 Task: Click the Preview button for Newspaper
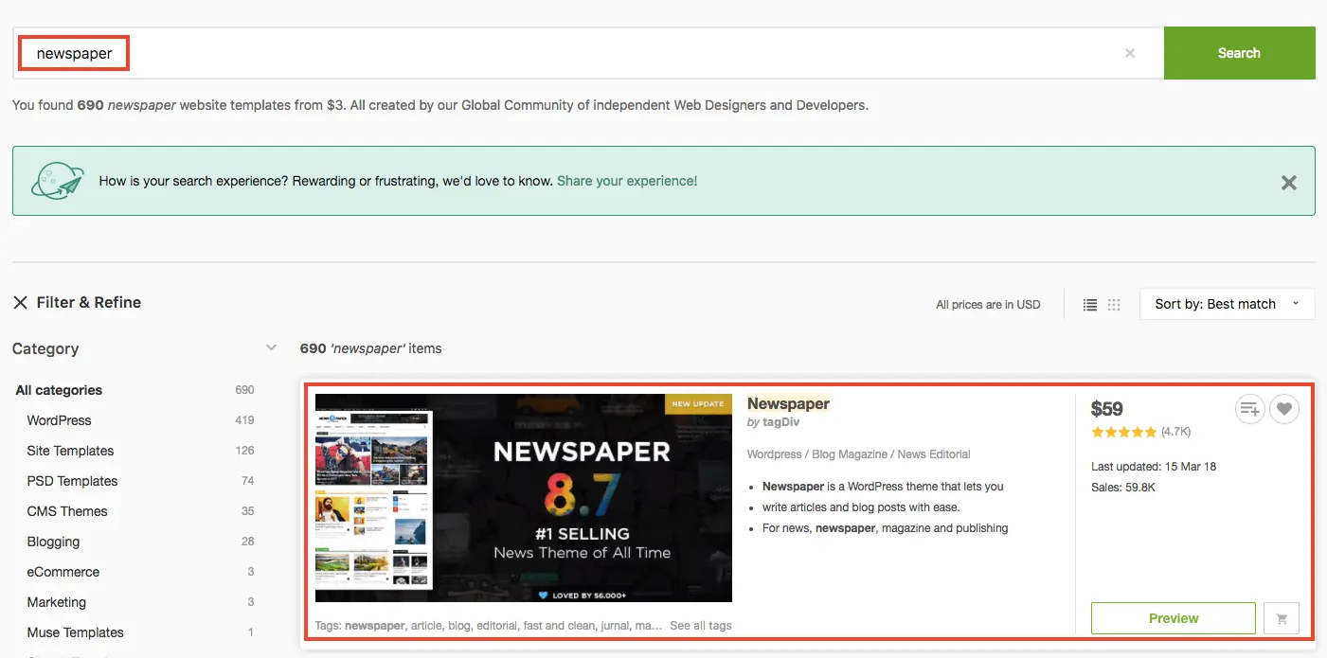click(x=1174, y=618)
